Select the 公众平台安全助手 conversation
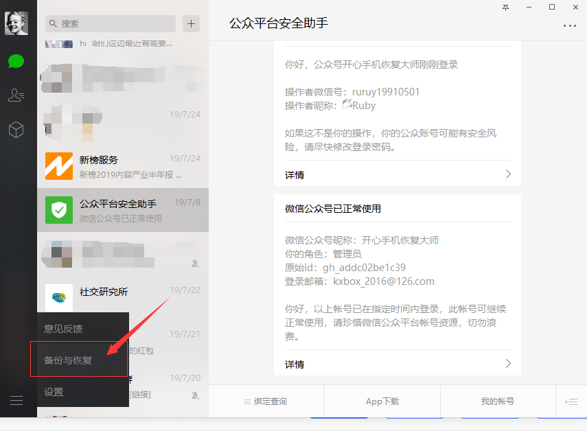This screenshot has width=587, height=431. (123, 210)
